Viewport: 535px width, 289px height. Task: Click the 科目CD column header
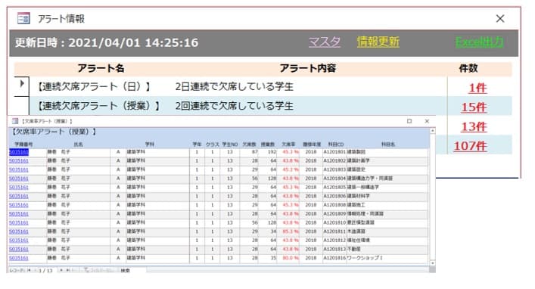336,144
